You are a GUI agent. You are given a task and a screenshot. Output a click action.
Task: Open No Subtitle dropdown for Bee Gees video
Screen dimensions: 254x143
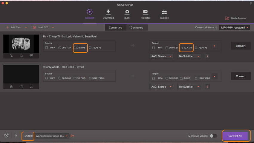tap(189, 87)
